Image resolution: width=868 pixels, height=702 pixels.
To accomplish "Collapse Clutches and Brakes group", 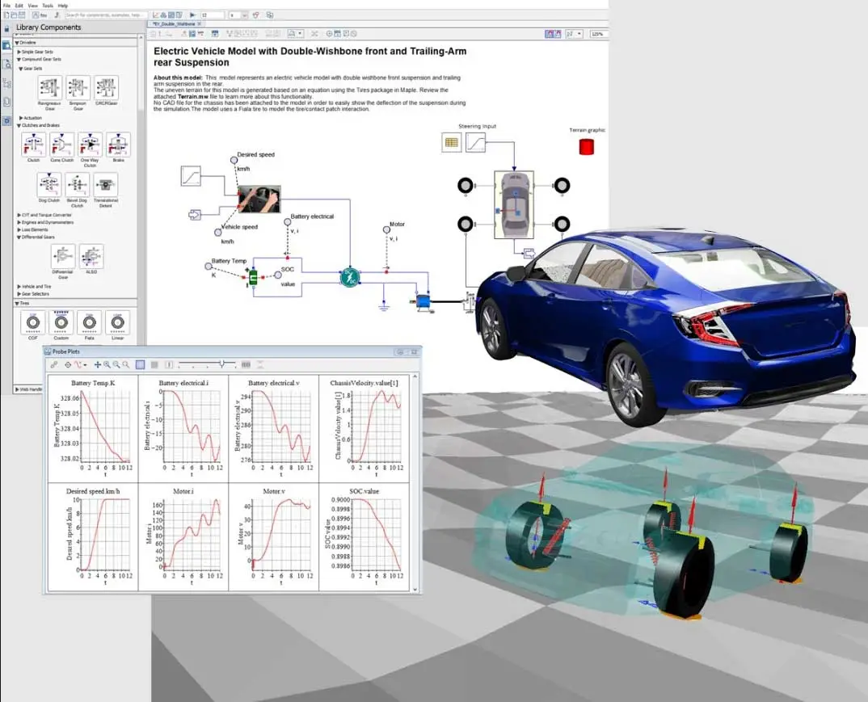I will tap(19, 125).
